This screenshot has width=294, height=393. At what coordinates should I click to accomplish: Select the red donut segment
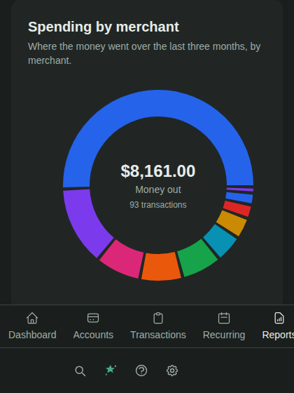point(237,208)
